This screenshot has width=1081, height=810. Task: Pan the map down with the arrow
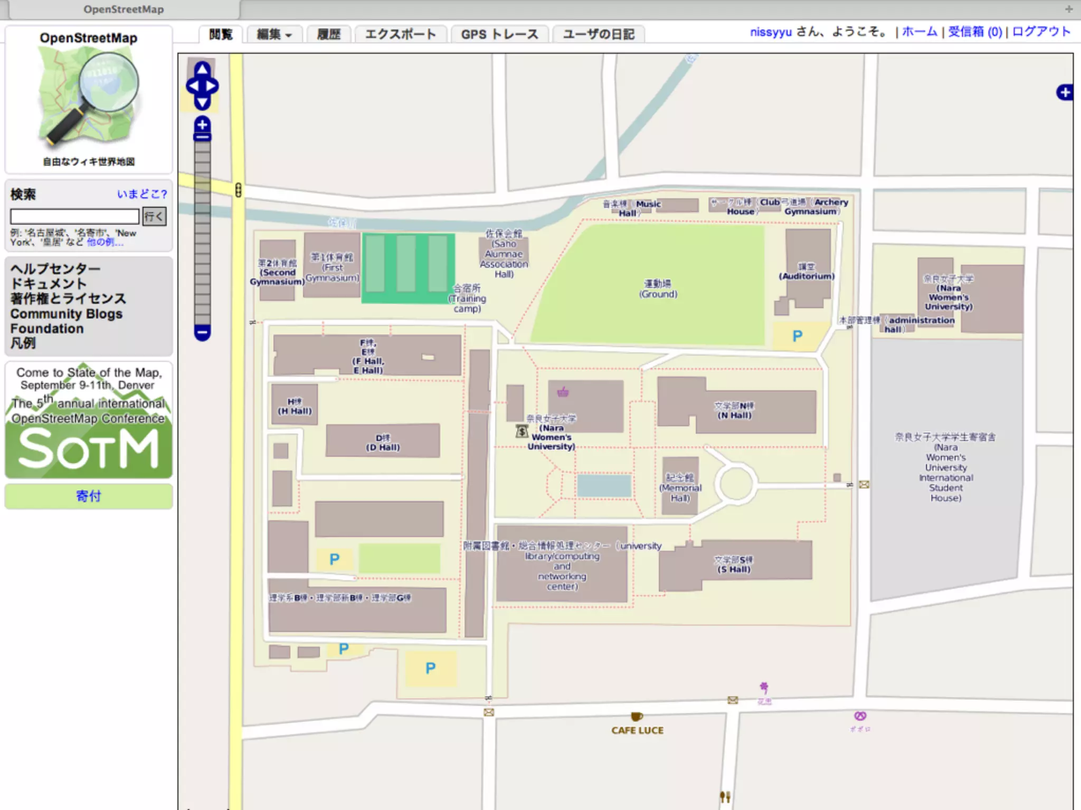(202, 102)
